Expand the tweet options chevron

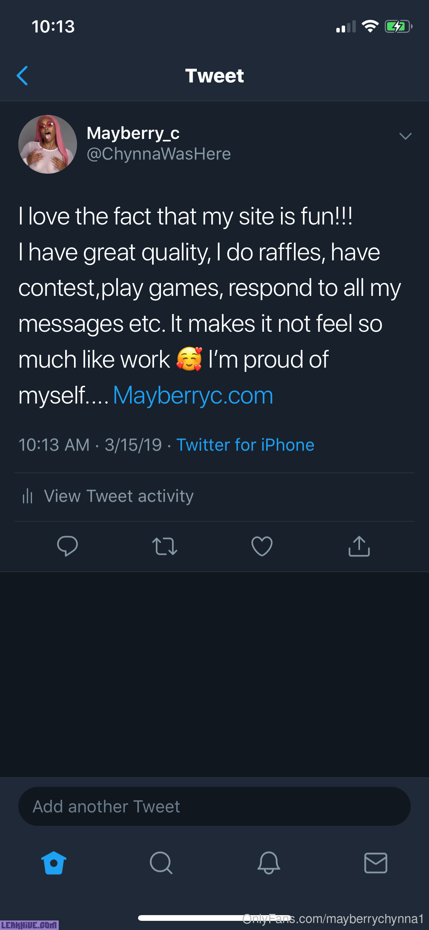pos(405,136)
